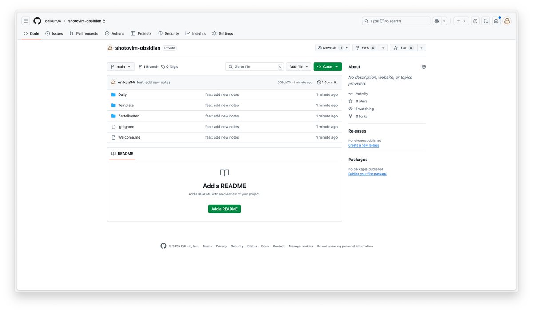This screenshot has height=312, width=533.
Task: Open the plus create-new menu
Action: [461, 21]
